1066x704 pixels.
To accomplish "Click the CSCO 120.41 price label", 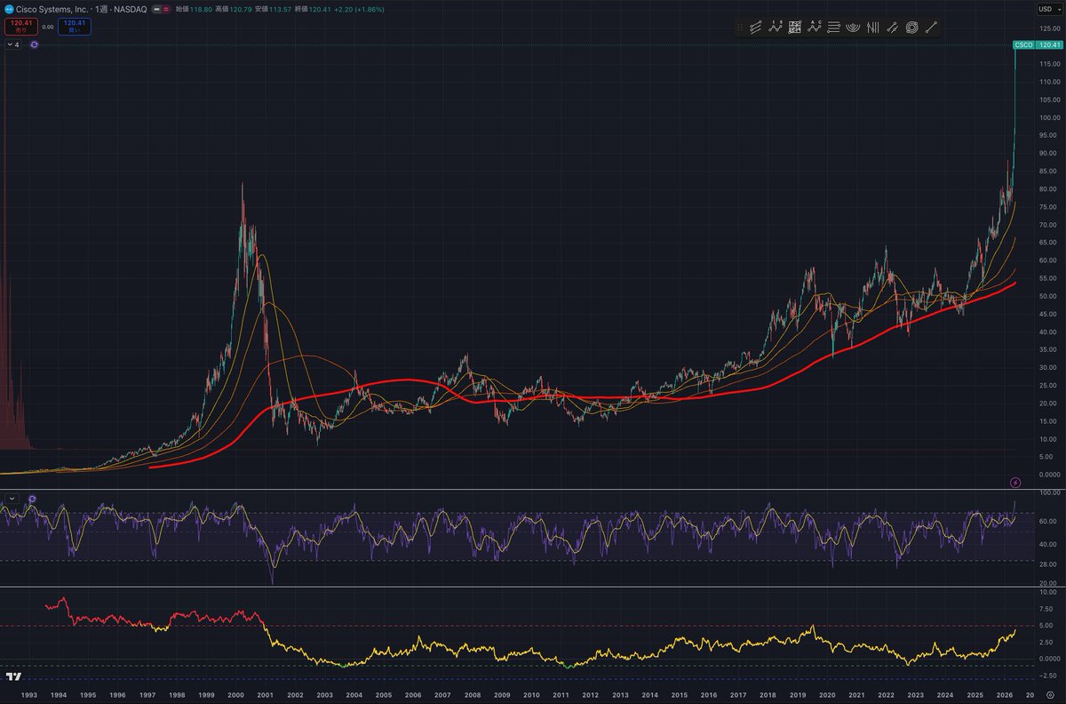I will point(1037,44).
